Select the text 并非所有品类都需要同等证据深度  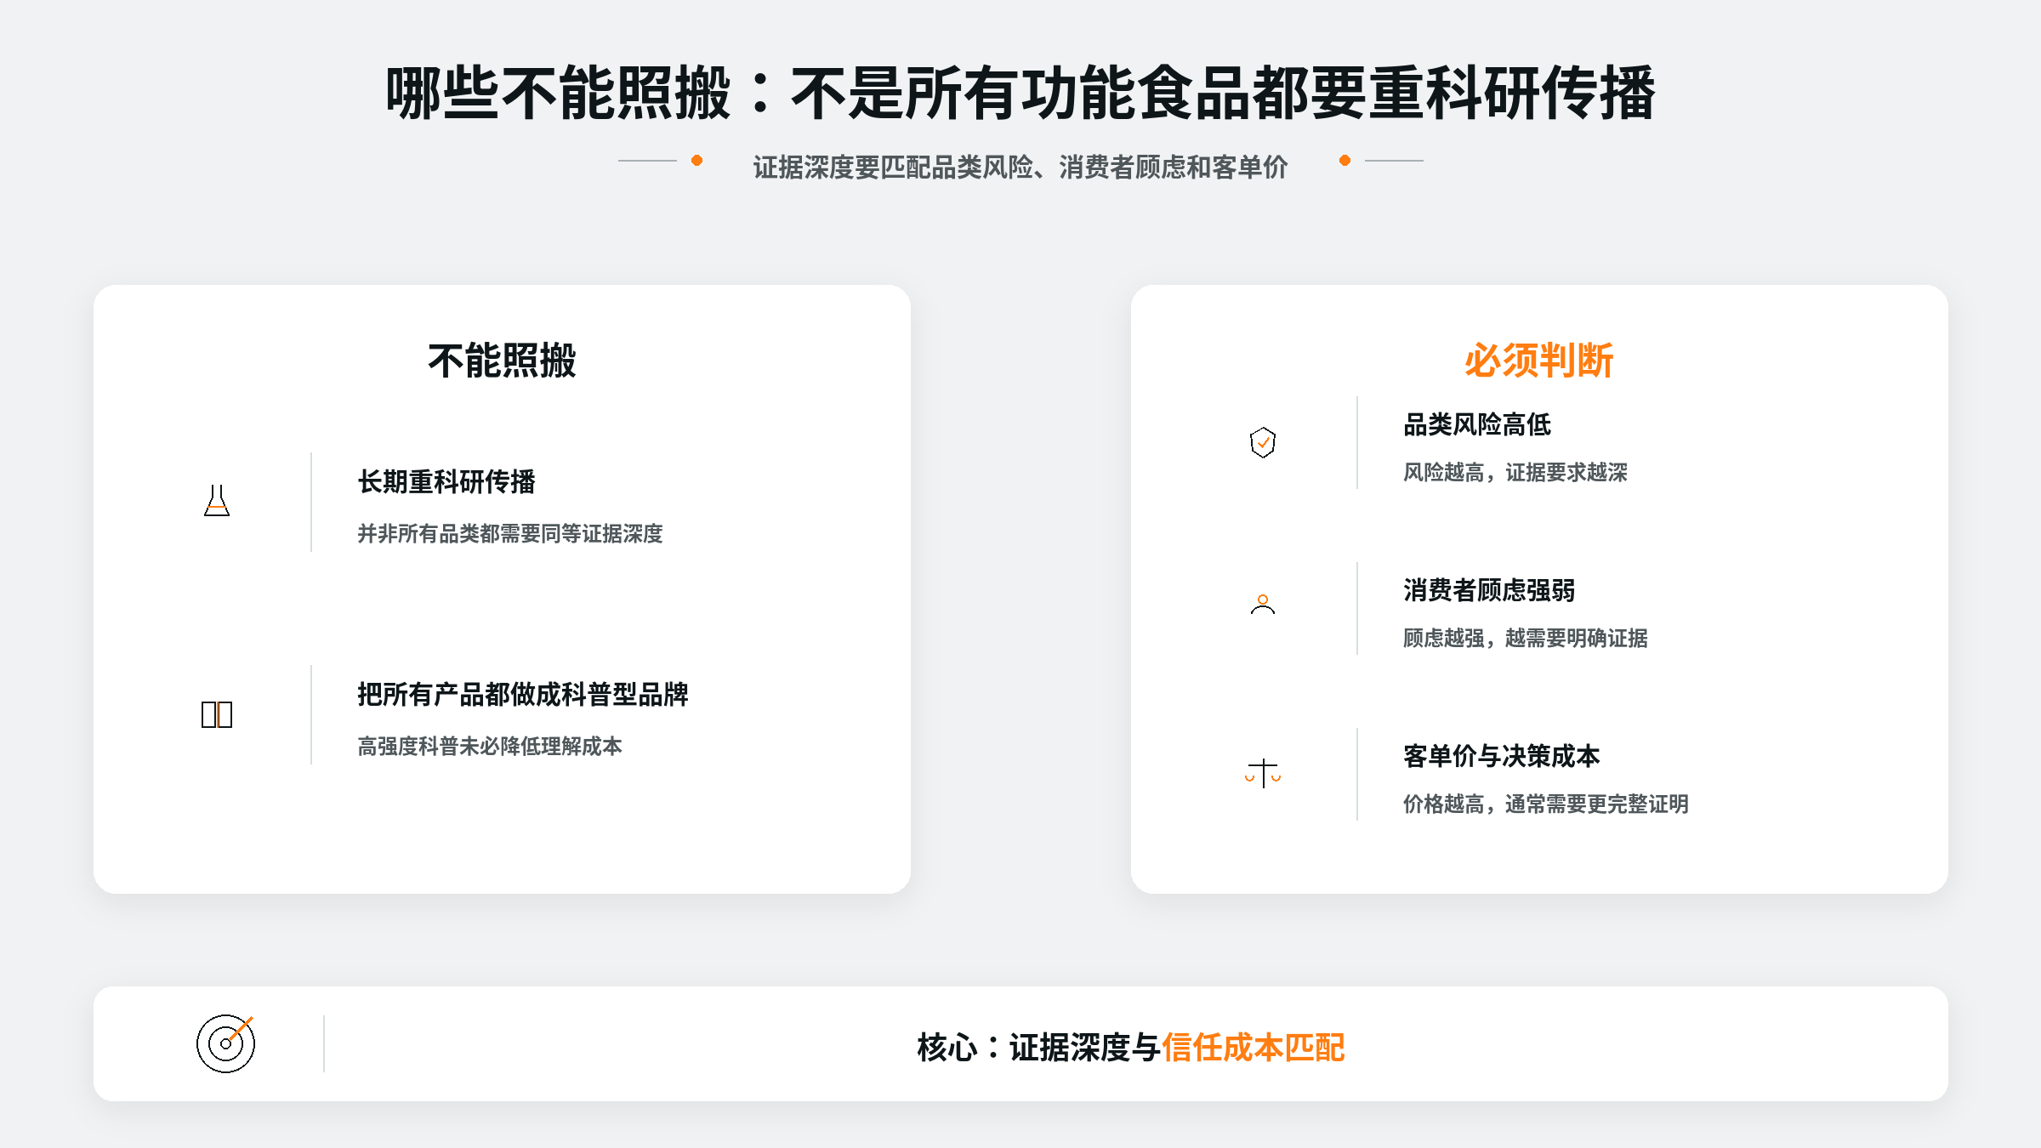[510, 533]
